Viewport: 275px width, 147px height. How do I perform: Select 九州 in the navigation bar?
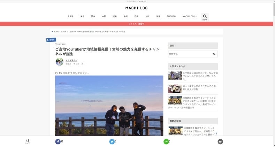pyautogui.click(x=147, y=16)
